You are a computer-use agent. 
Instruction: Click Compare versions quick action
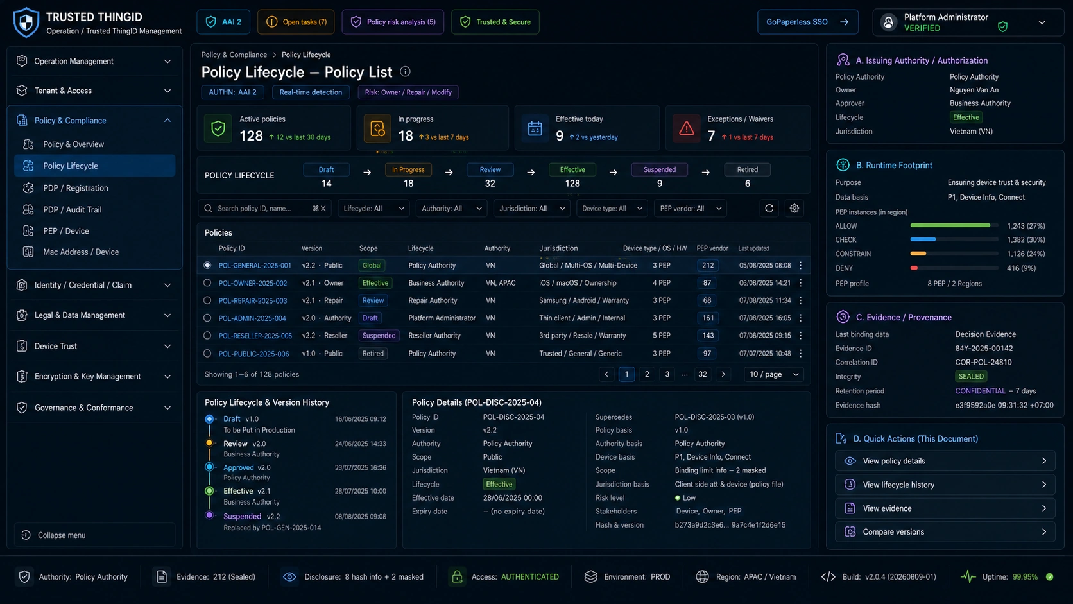point(945,532)
